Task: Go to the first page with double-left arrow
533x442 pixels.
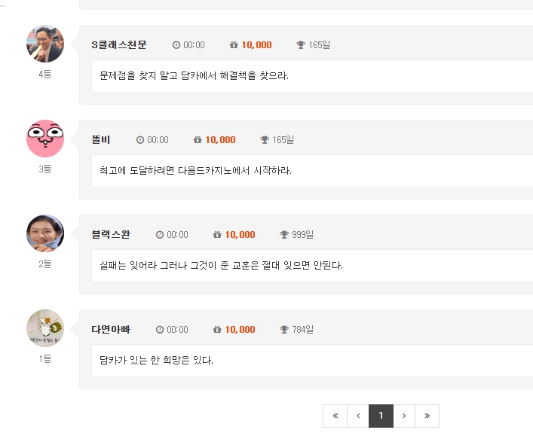Action: (x=335, y=416)
